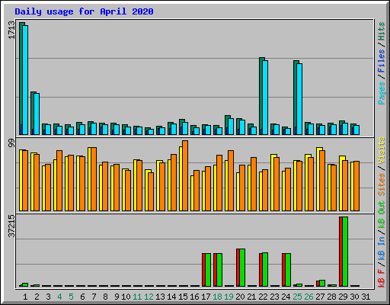Click the green day 5 axis label

point(71,297)
